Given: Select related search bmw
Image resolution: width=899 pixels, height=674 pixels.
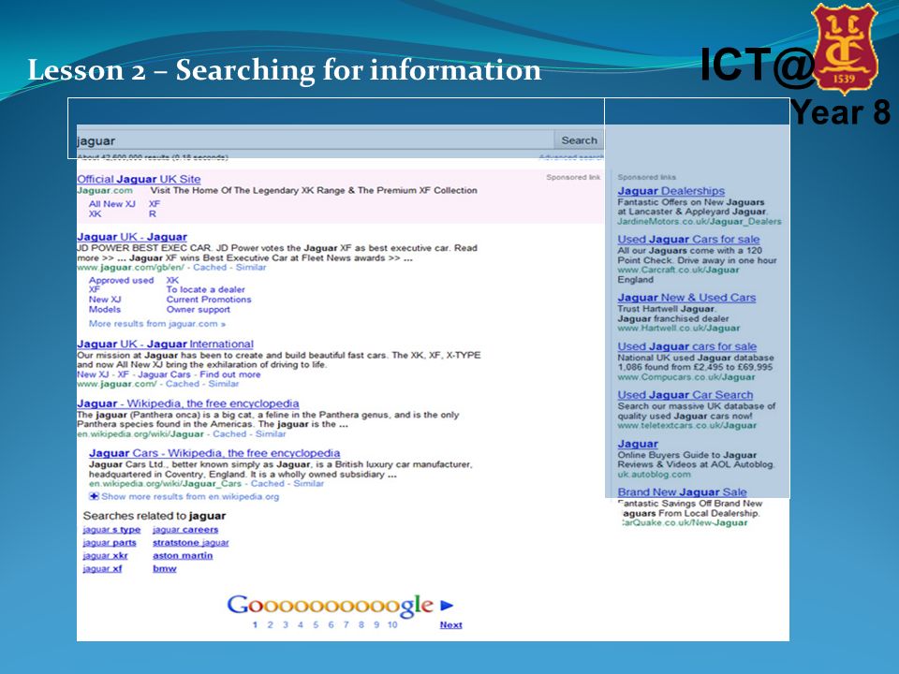Looking at the screenshot, I should pos(164,568).
